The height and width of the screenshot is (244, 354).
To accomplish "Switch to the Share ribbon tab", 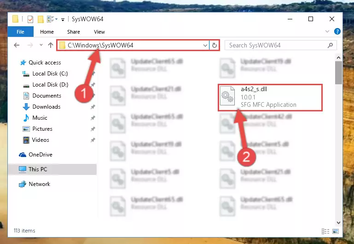I will point(73,32).
